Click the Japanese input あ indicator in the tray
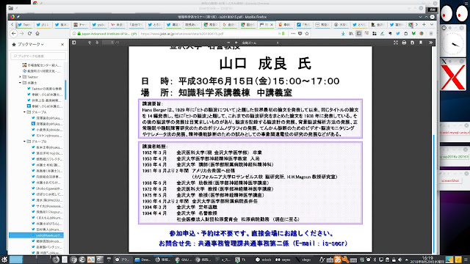The image size is (470, 264). 338,260
